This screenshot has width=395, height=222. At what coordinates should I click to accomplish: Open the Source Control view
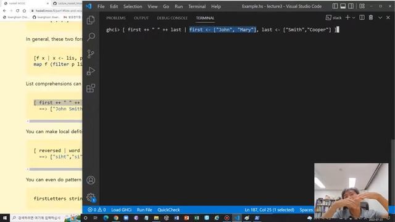pyautogui.click(x=91, y=54)
